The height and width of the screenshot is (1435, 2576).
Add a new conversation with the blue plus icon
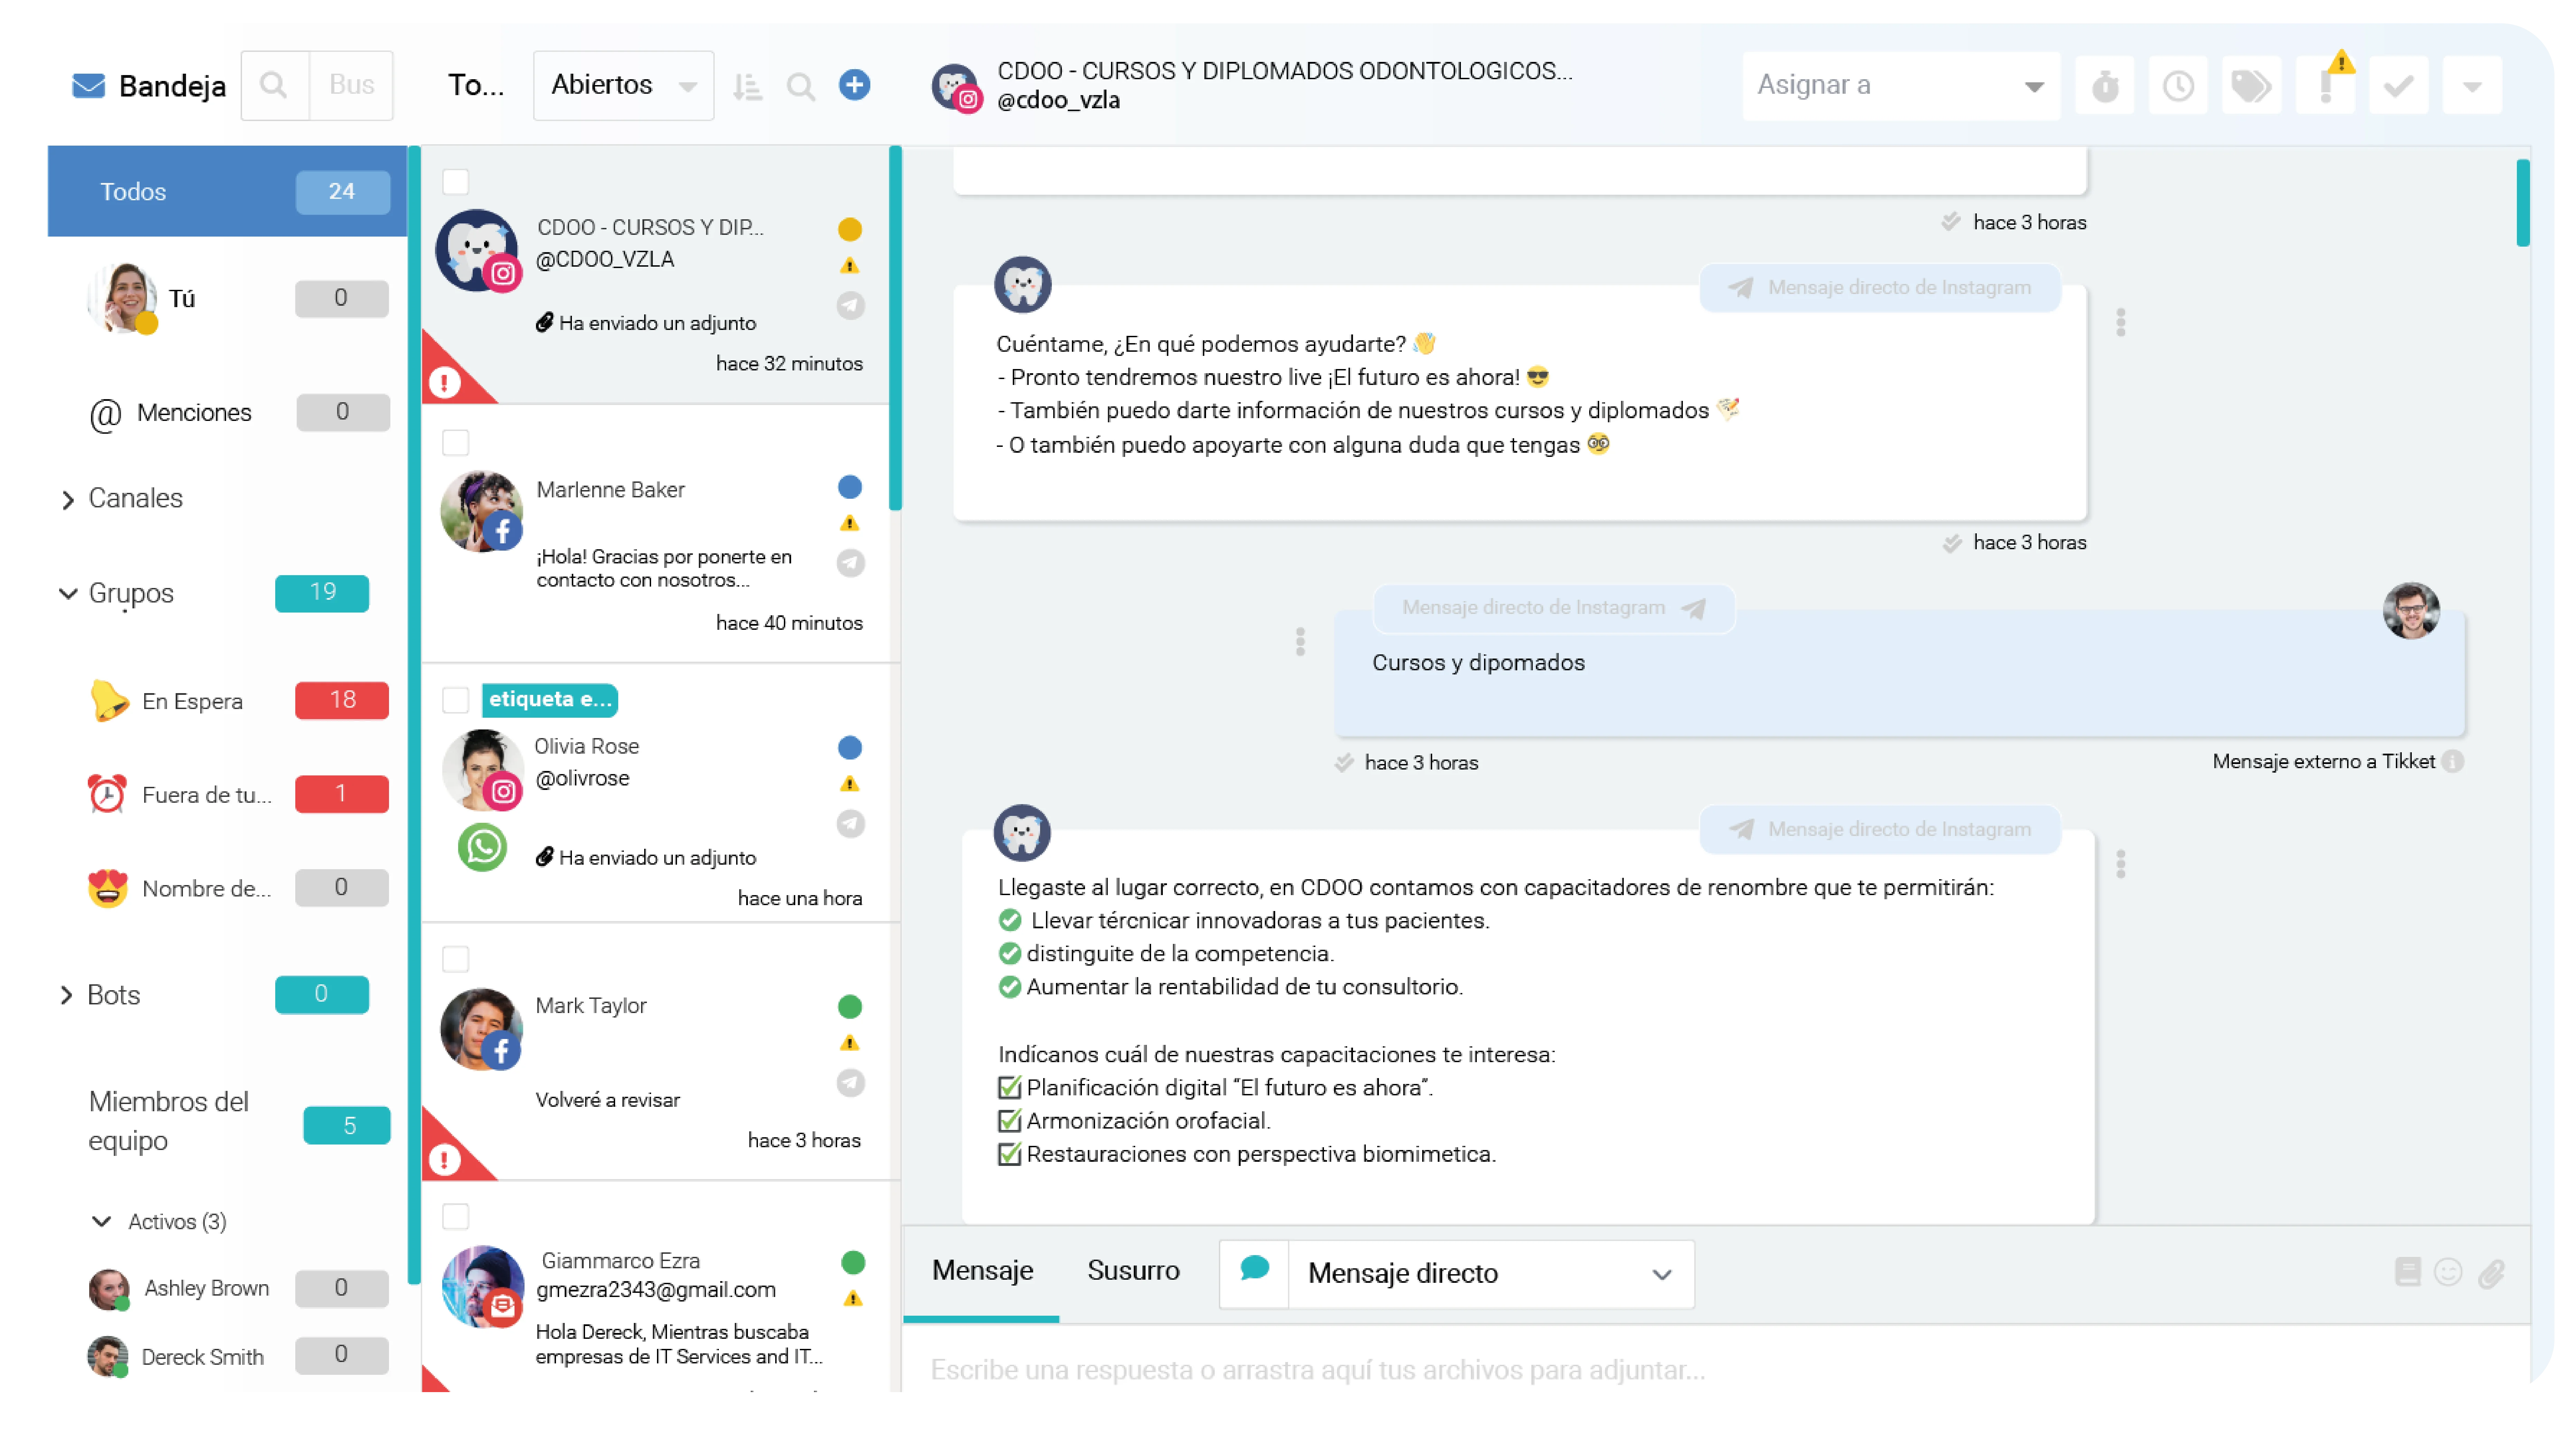[854, 85]
